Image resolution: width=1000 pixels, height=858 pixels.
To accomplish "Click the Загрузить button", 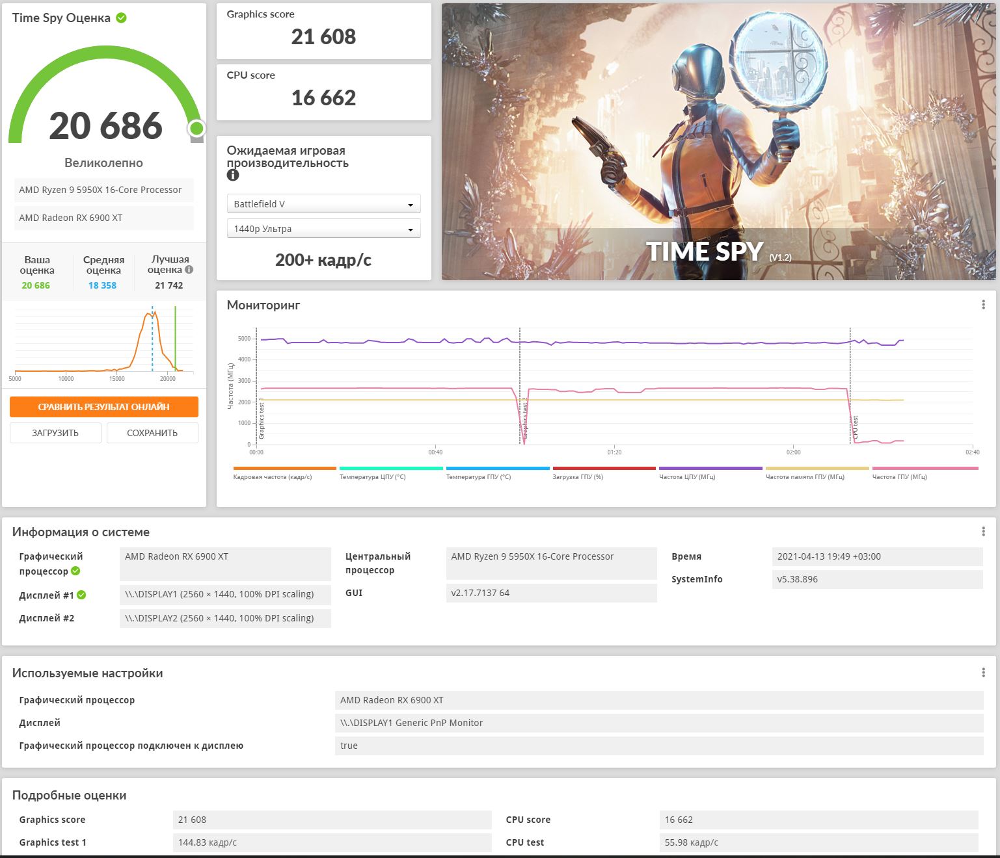I will point(55,433).
